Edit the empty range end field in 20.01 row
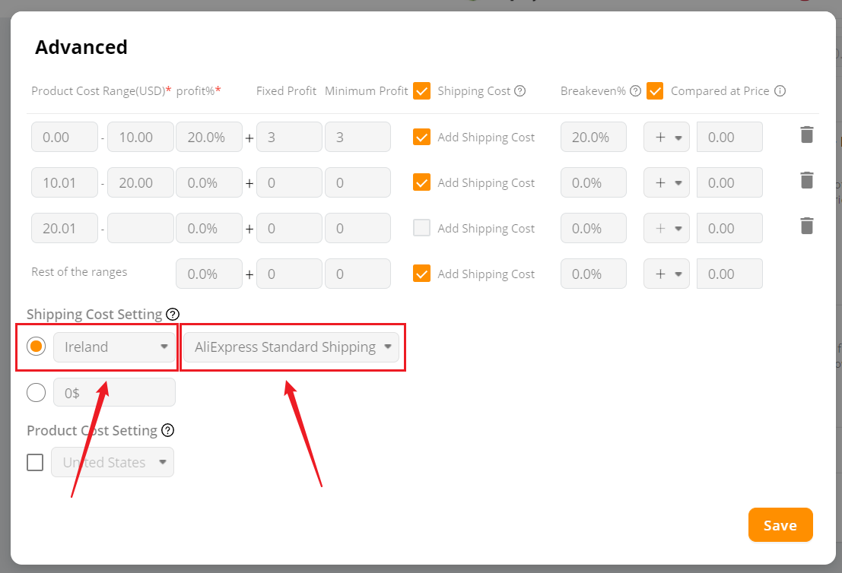Image resolution: width=842 pixels, height=573 pixels. (141, 228)
